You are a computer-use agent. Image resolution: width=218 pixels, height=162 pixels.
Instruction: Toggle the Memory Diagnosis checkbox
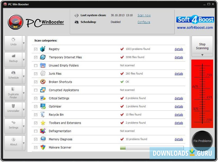point(36,139)
